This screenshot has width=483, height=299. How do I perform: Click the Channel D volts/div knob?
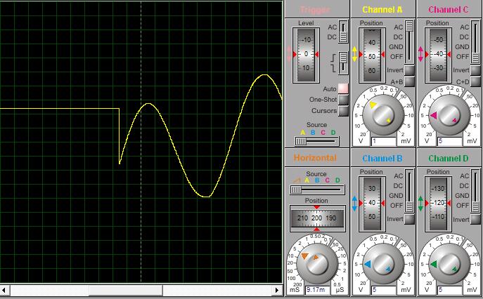(449, 264)
